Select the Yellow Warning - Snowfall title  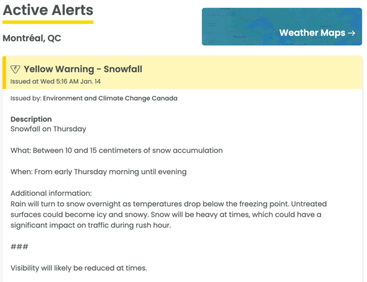(x=83, y=69)
